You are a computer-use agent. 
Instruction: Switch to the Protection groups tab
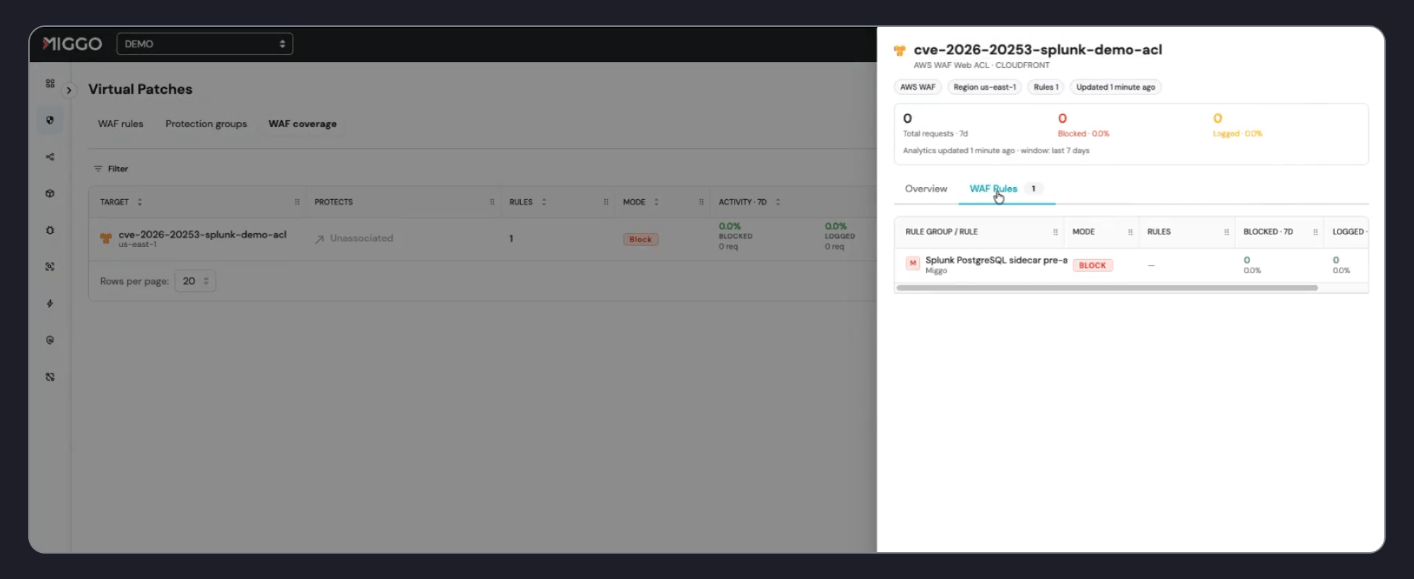(206, 124)
